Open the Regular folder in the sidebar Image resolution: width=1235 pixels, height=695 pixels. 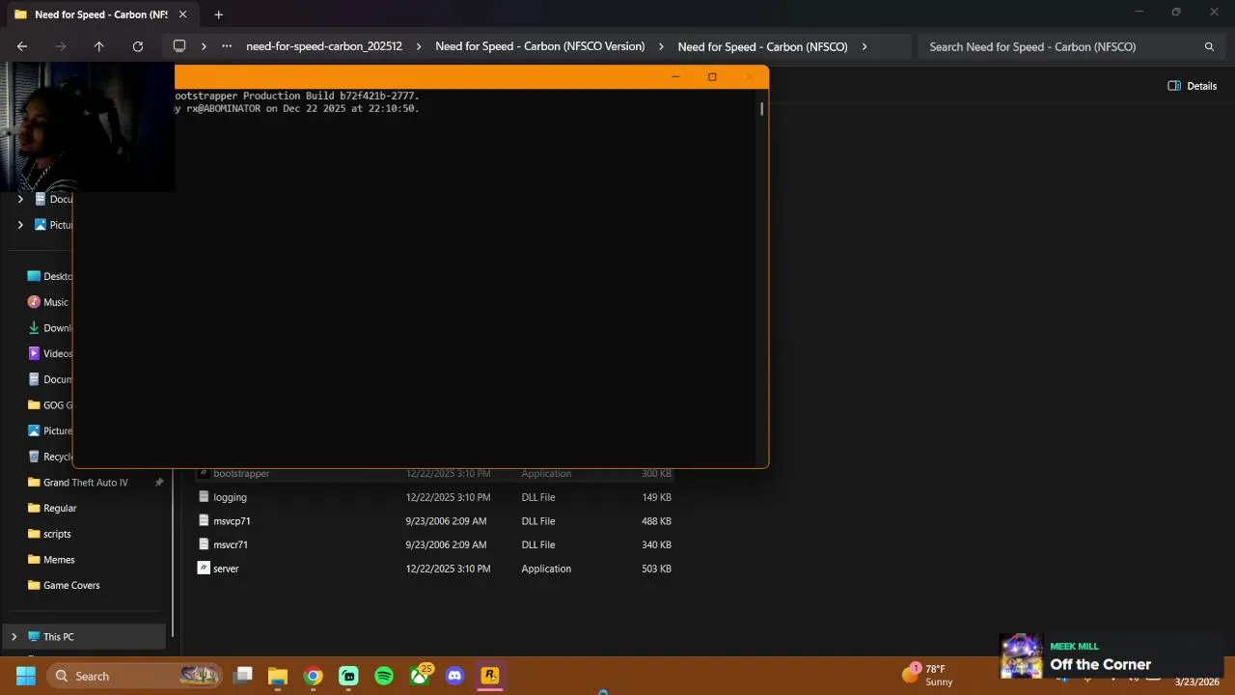click(52, 508)
